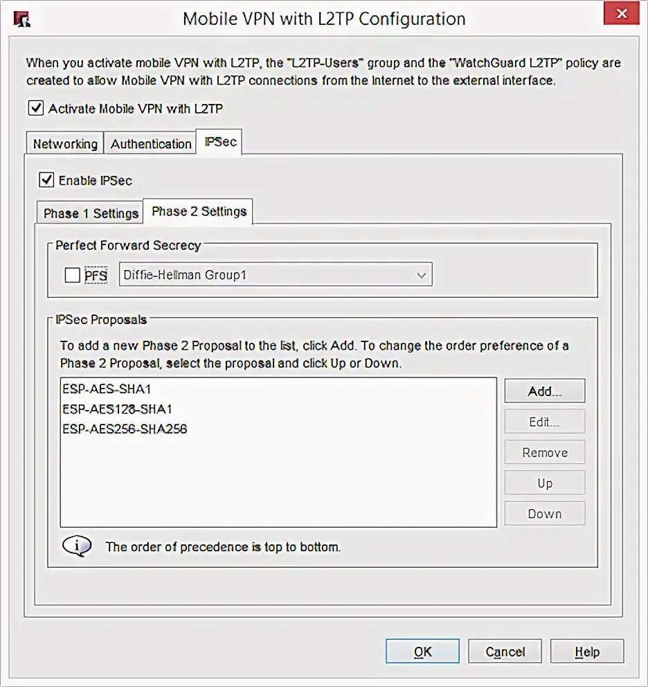Image resolution: width=648 pixels, height=687 pixels.
Task: Click the Activate Mobile VPN with L2TP label
Action: (136, 108)
